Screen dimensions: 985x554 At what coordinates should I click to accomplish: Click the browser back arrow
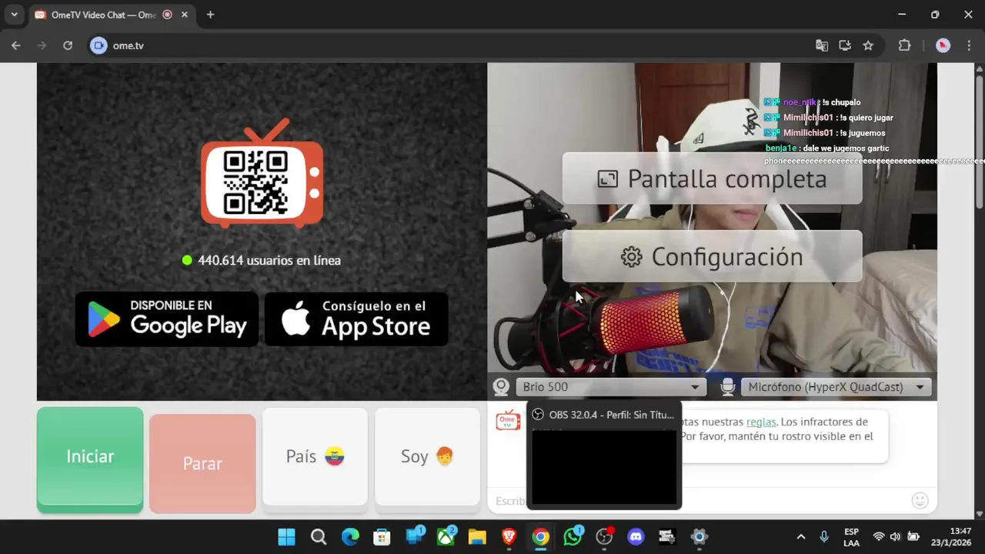(x=16, y=45)
